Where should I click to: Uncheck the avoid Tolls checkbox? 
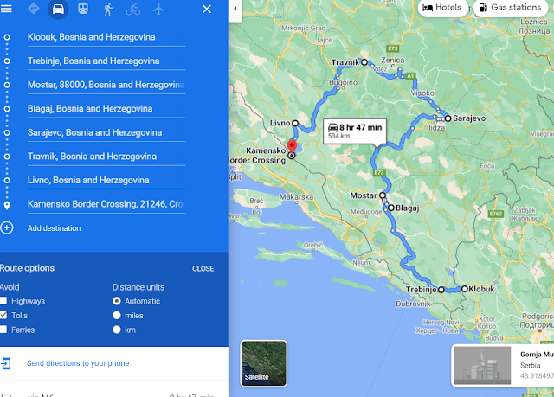pos(3,315)
